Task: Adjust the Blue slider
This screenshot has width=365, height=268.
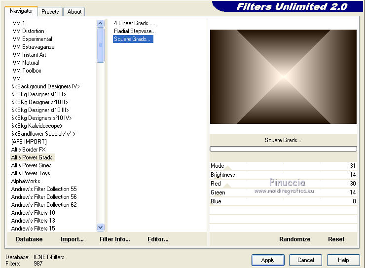Action: click(x=283, y=201)
